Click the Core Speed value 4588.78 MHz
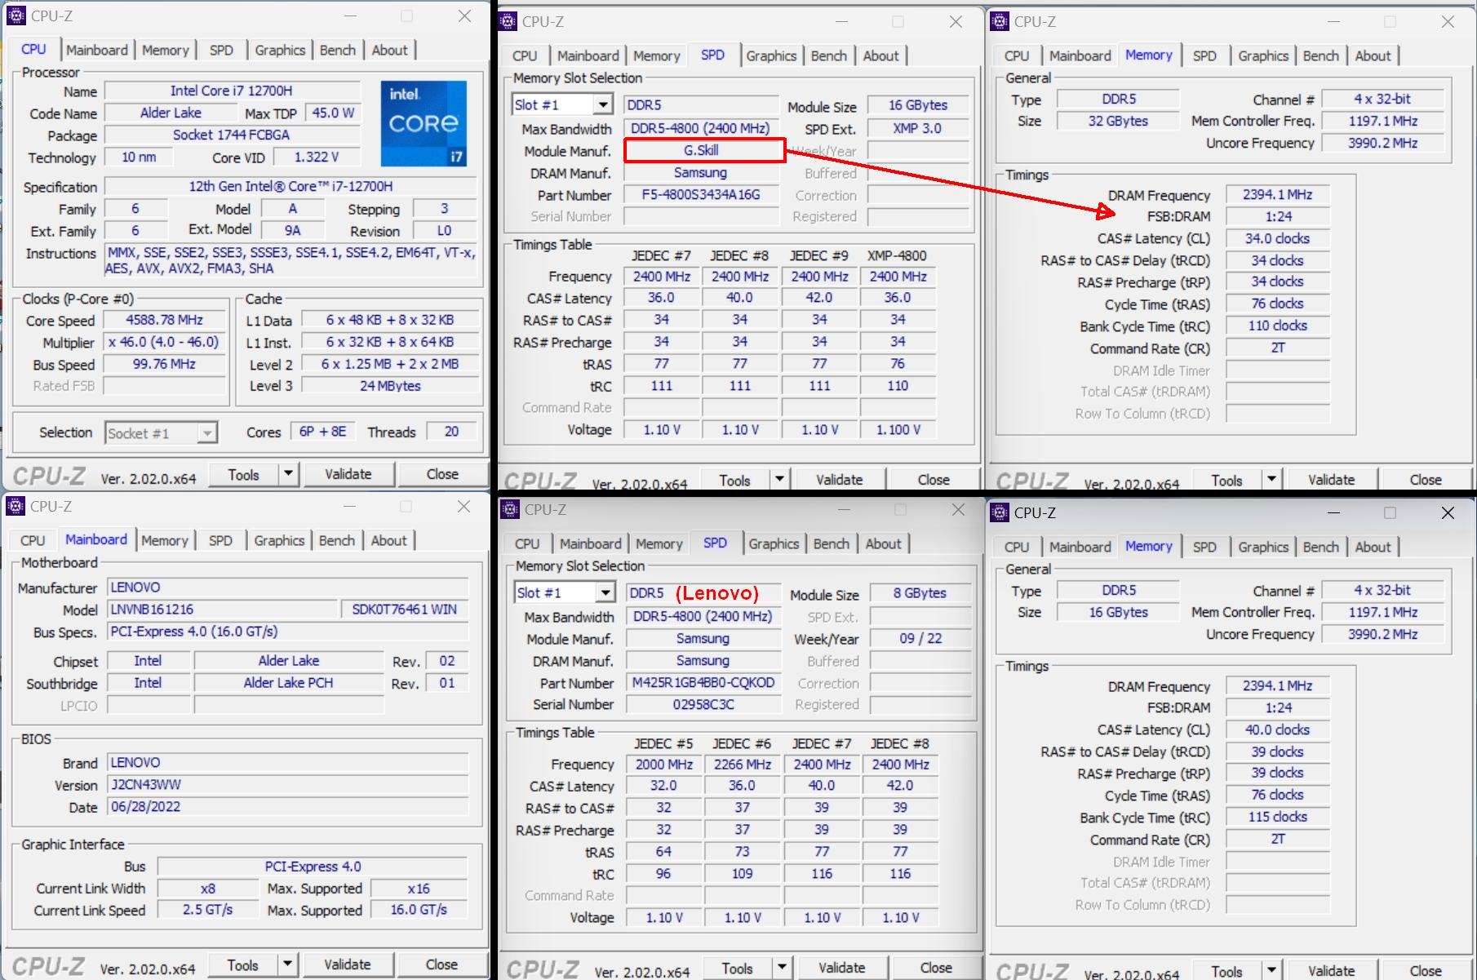 point(164,320)
